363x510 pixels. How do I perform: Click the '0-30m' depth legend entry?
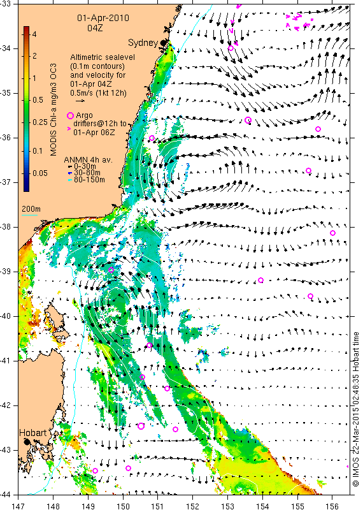[85, 166]
